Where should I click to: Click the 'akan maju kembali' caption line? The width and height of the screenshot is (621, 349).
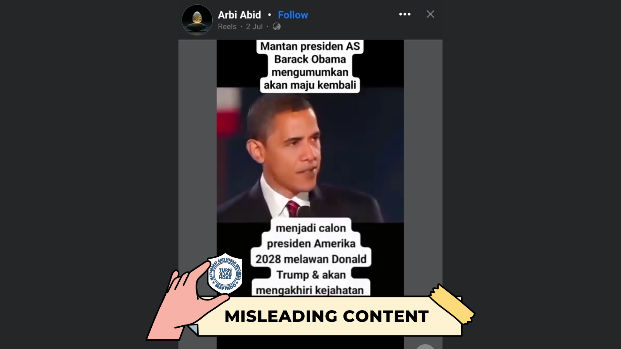310,85
